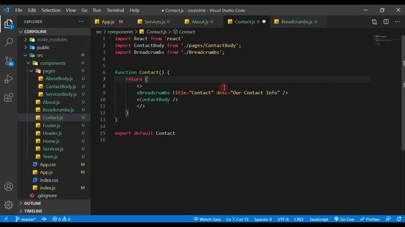
Task: Select JavaScript language mode
Action: (319, 219)
